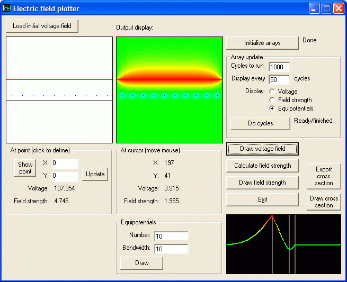347x282 pixels.
Task: Click the Electric field plotter title bar icon
Action: pyautogui.click(x=7, y=8)
